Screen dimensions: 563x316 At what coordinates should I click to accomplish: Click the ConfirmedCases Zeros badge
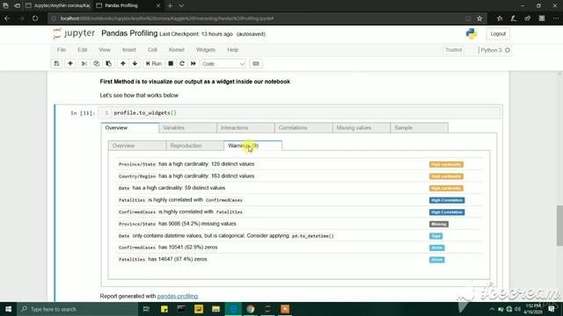pyautogui.click(x=436, y=248)
